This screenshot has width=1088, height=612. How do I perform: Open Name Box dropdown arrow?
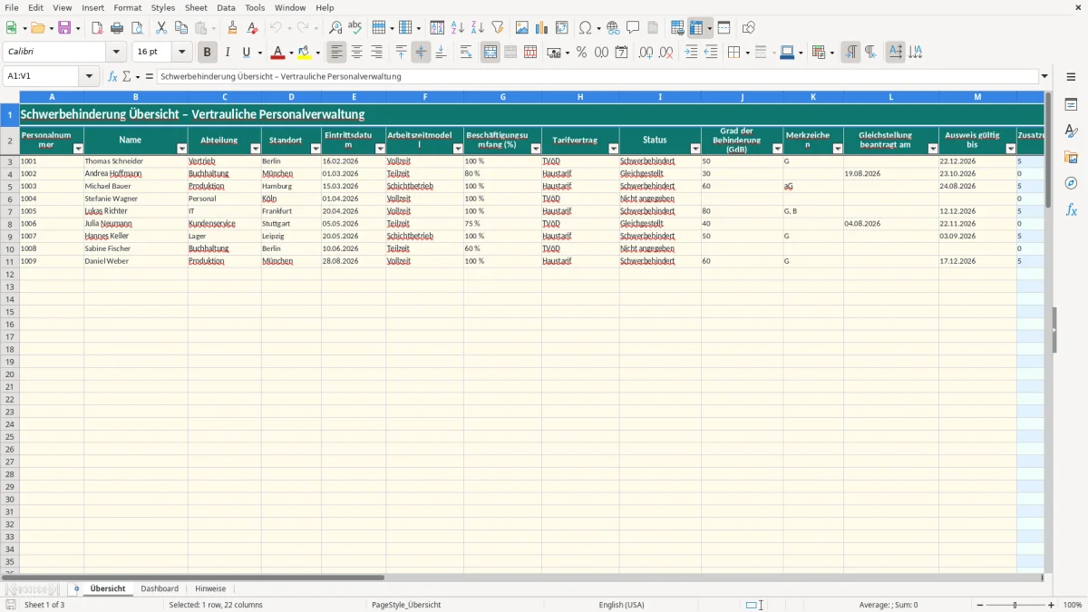click(x=89, y=77)
